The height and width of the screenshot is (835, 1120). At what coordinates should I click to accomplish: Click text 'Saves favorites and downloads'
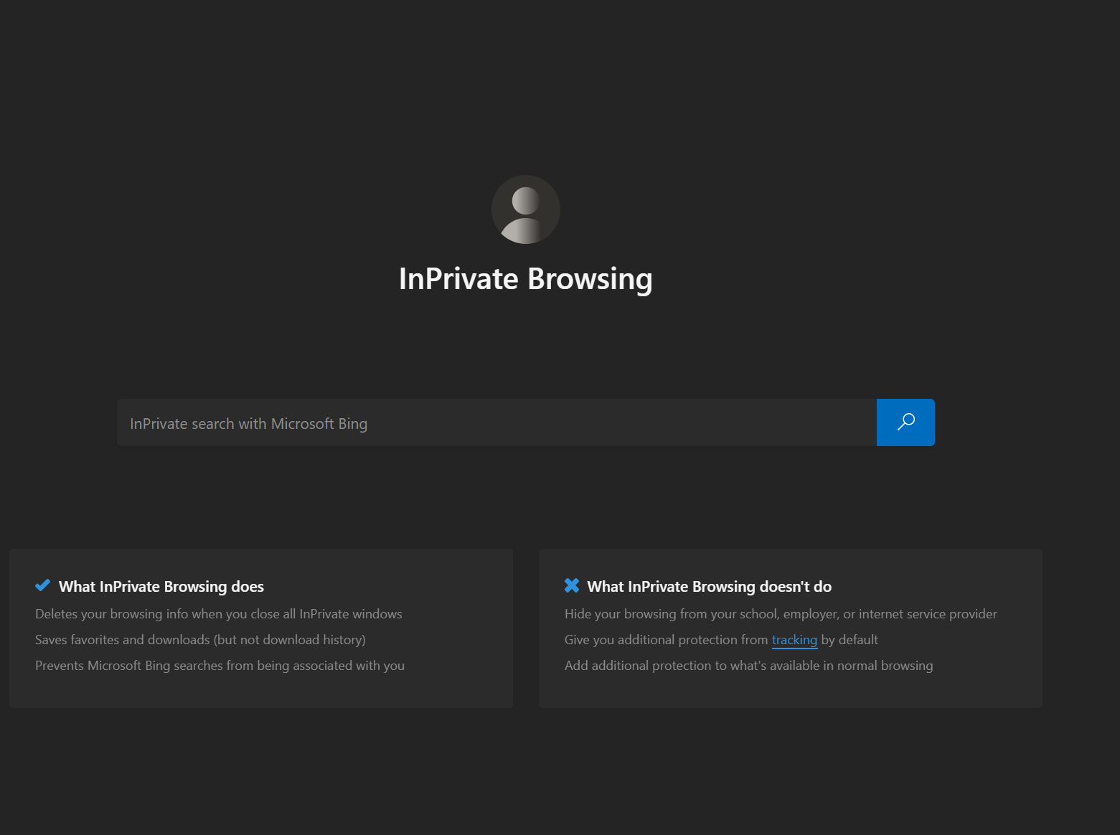tap(123, 640)
